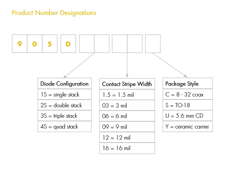Image resolution: width=236 pixels, height=171 pixels.
Task: Click the empty box immediately right of D
Action: (87, 43)
